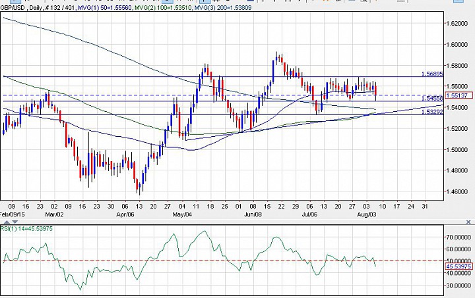
Task: Click the RSI value tag 45.53975
Action: pyautogui.click(x=459, y=266)
